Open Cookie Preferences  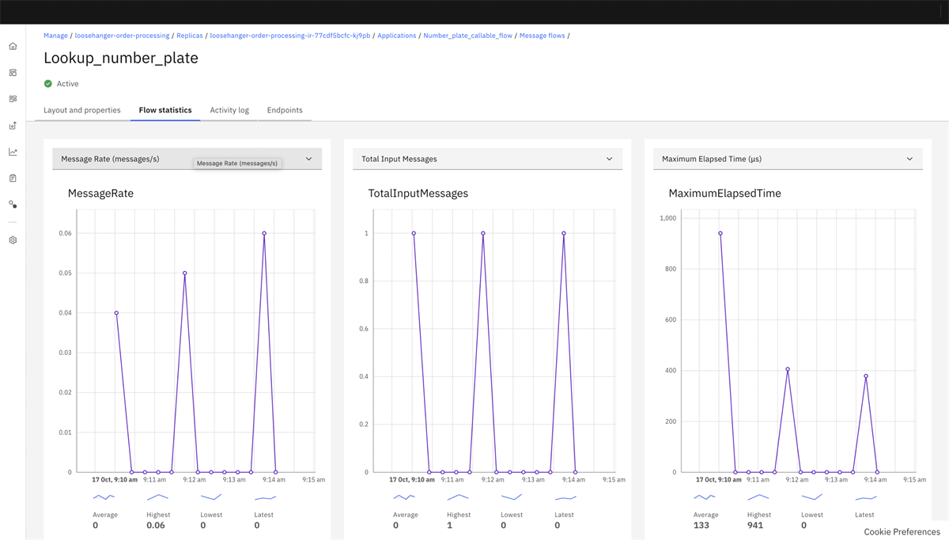tap(901, 531)
